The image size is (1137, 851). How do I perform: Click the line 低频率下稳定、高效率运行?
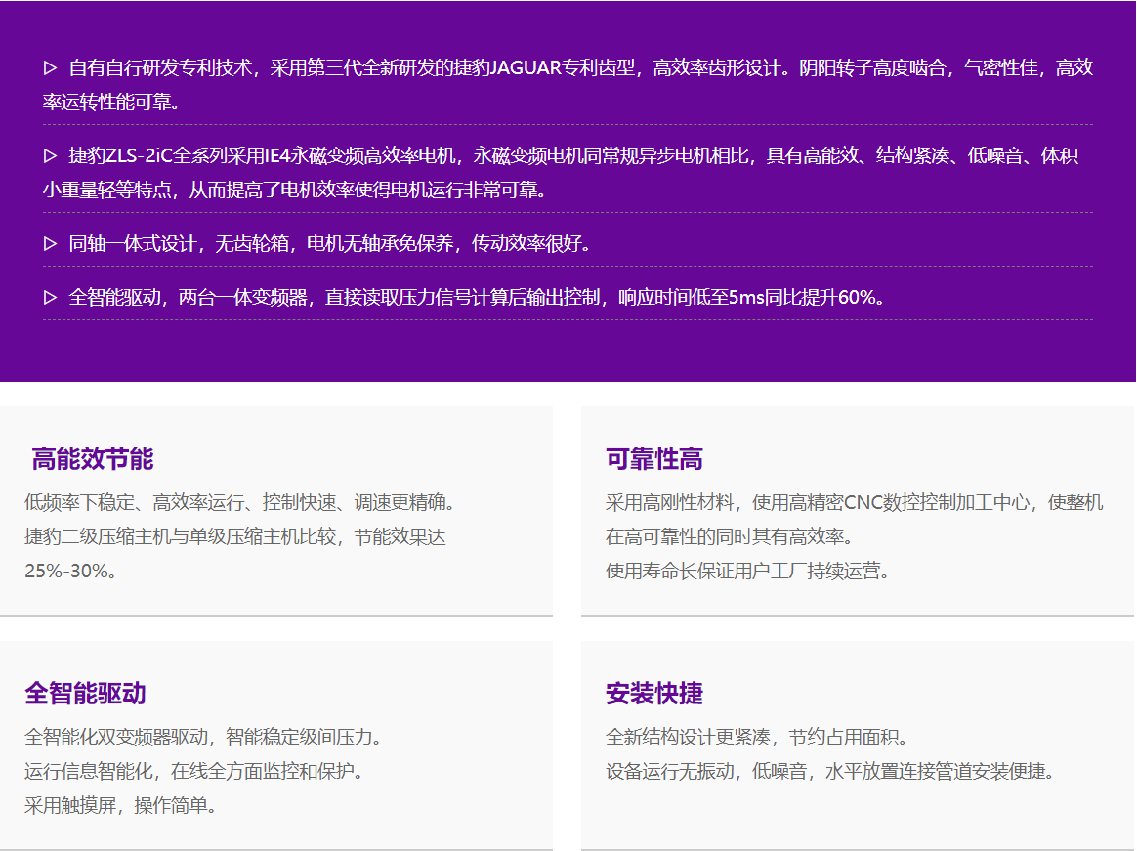[239, 503]
